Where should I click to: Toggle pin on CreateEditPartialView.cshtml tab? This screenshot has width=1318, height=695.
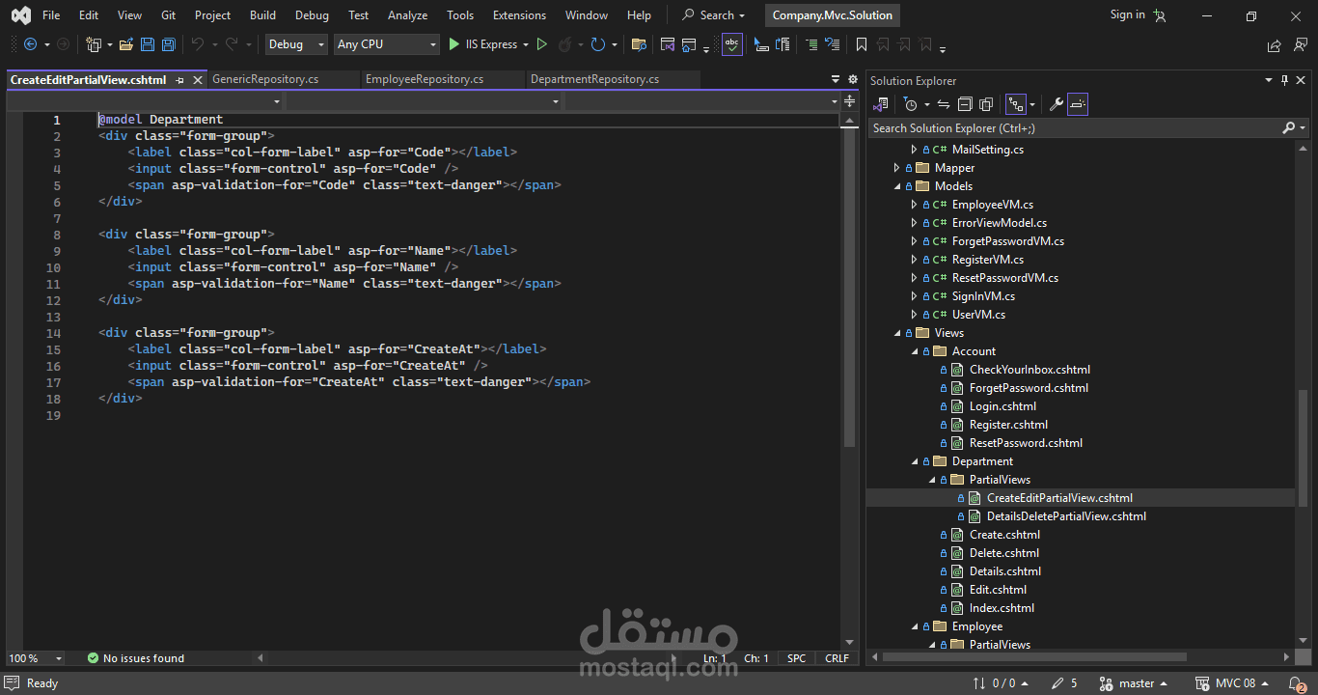click(x=180, y=80)
